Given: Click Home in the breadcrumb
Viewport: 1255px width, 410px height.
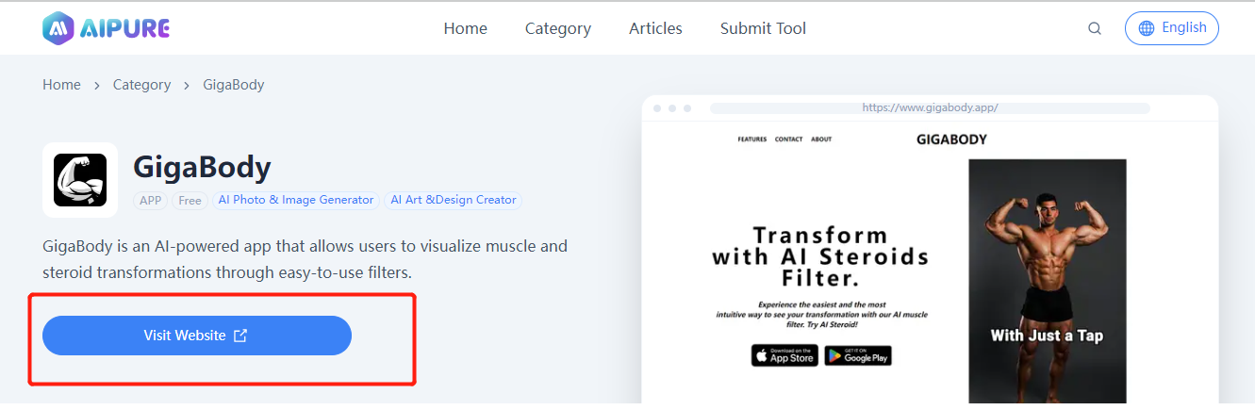Looking at the screenshot, I should coord(61,85).
